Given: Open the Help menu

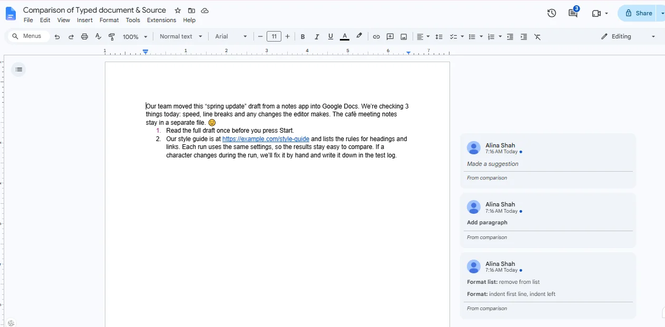Looking at the screenshot, I should (189, 20).
